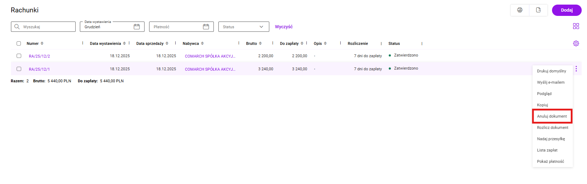Sort by Brutto column arrows
This screenshot has width=587, height=184.
pyautogui.click(x=260, y=43)
